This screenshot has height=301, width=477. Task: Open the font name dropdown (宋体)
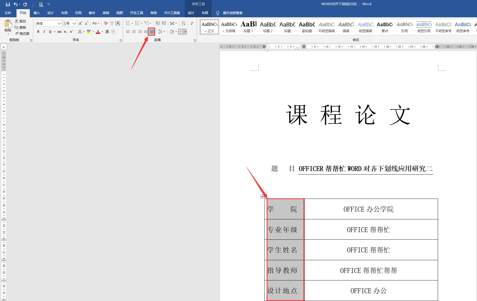59,24
